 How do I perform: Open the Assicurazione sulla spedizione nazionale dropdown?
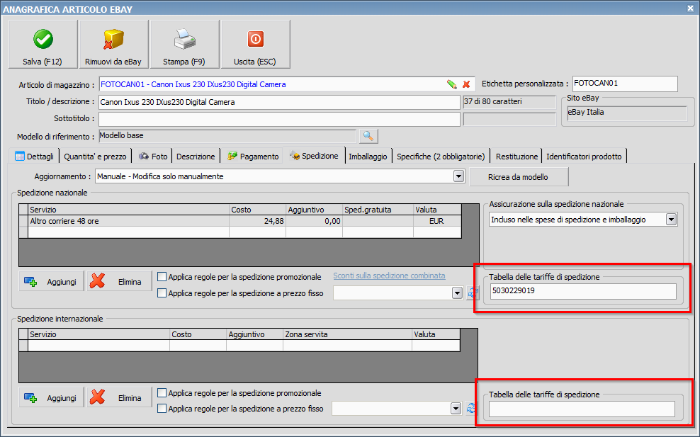pos(670,219)
